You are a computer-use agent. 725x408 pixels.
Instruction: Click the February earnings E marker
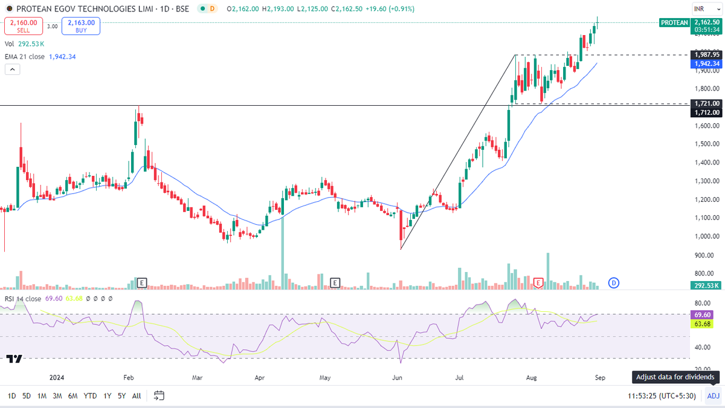coord(142,282)
